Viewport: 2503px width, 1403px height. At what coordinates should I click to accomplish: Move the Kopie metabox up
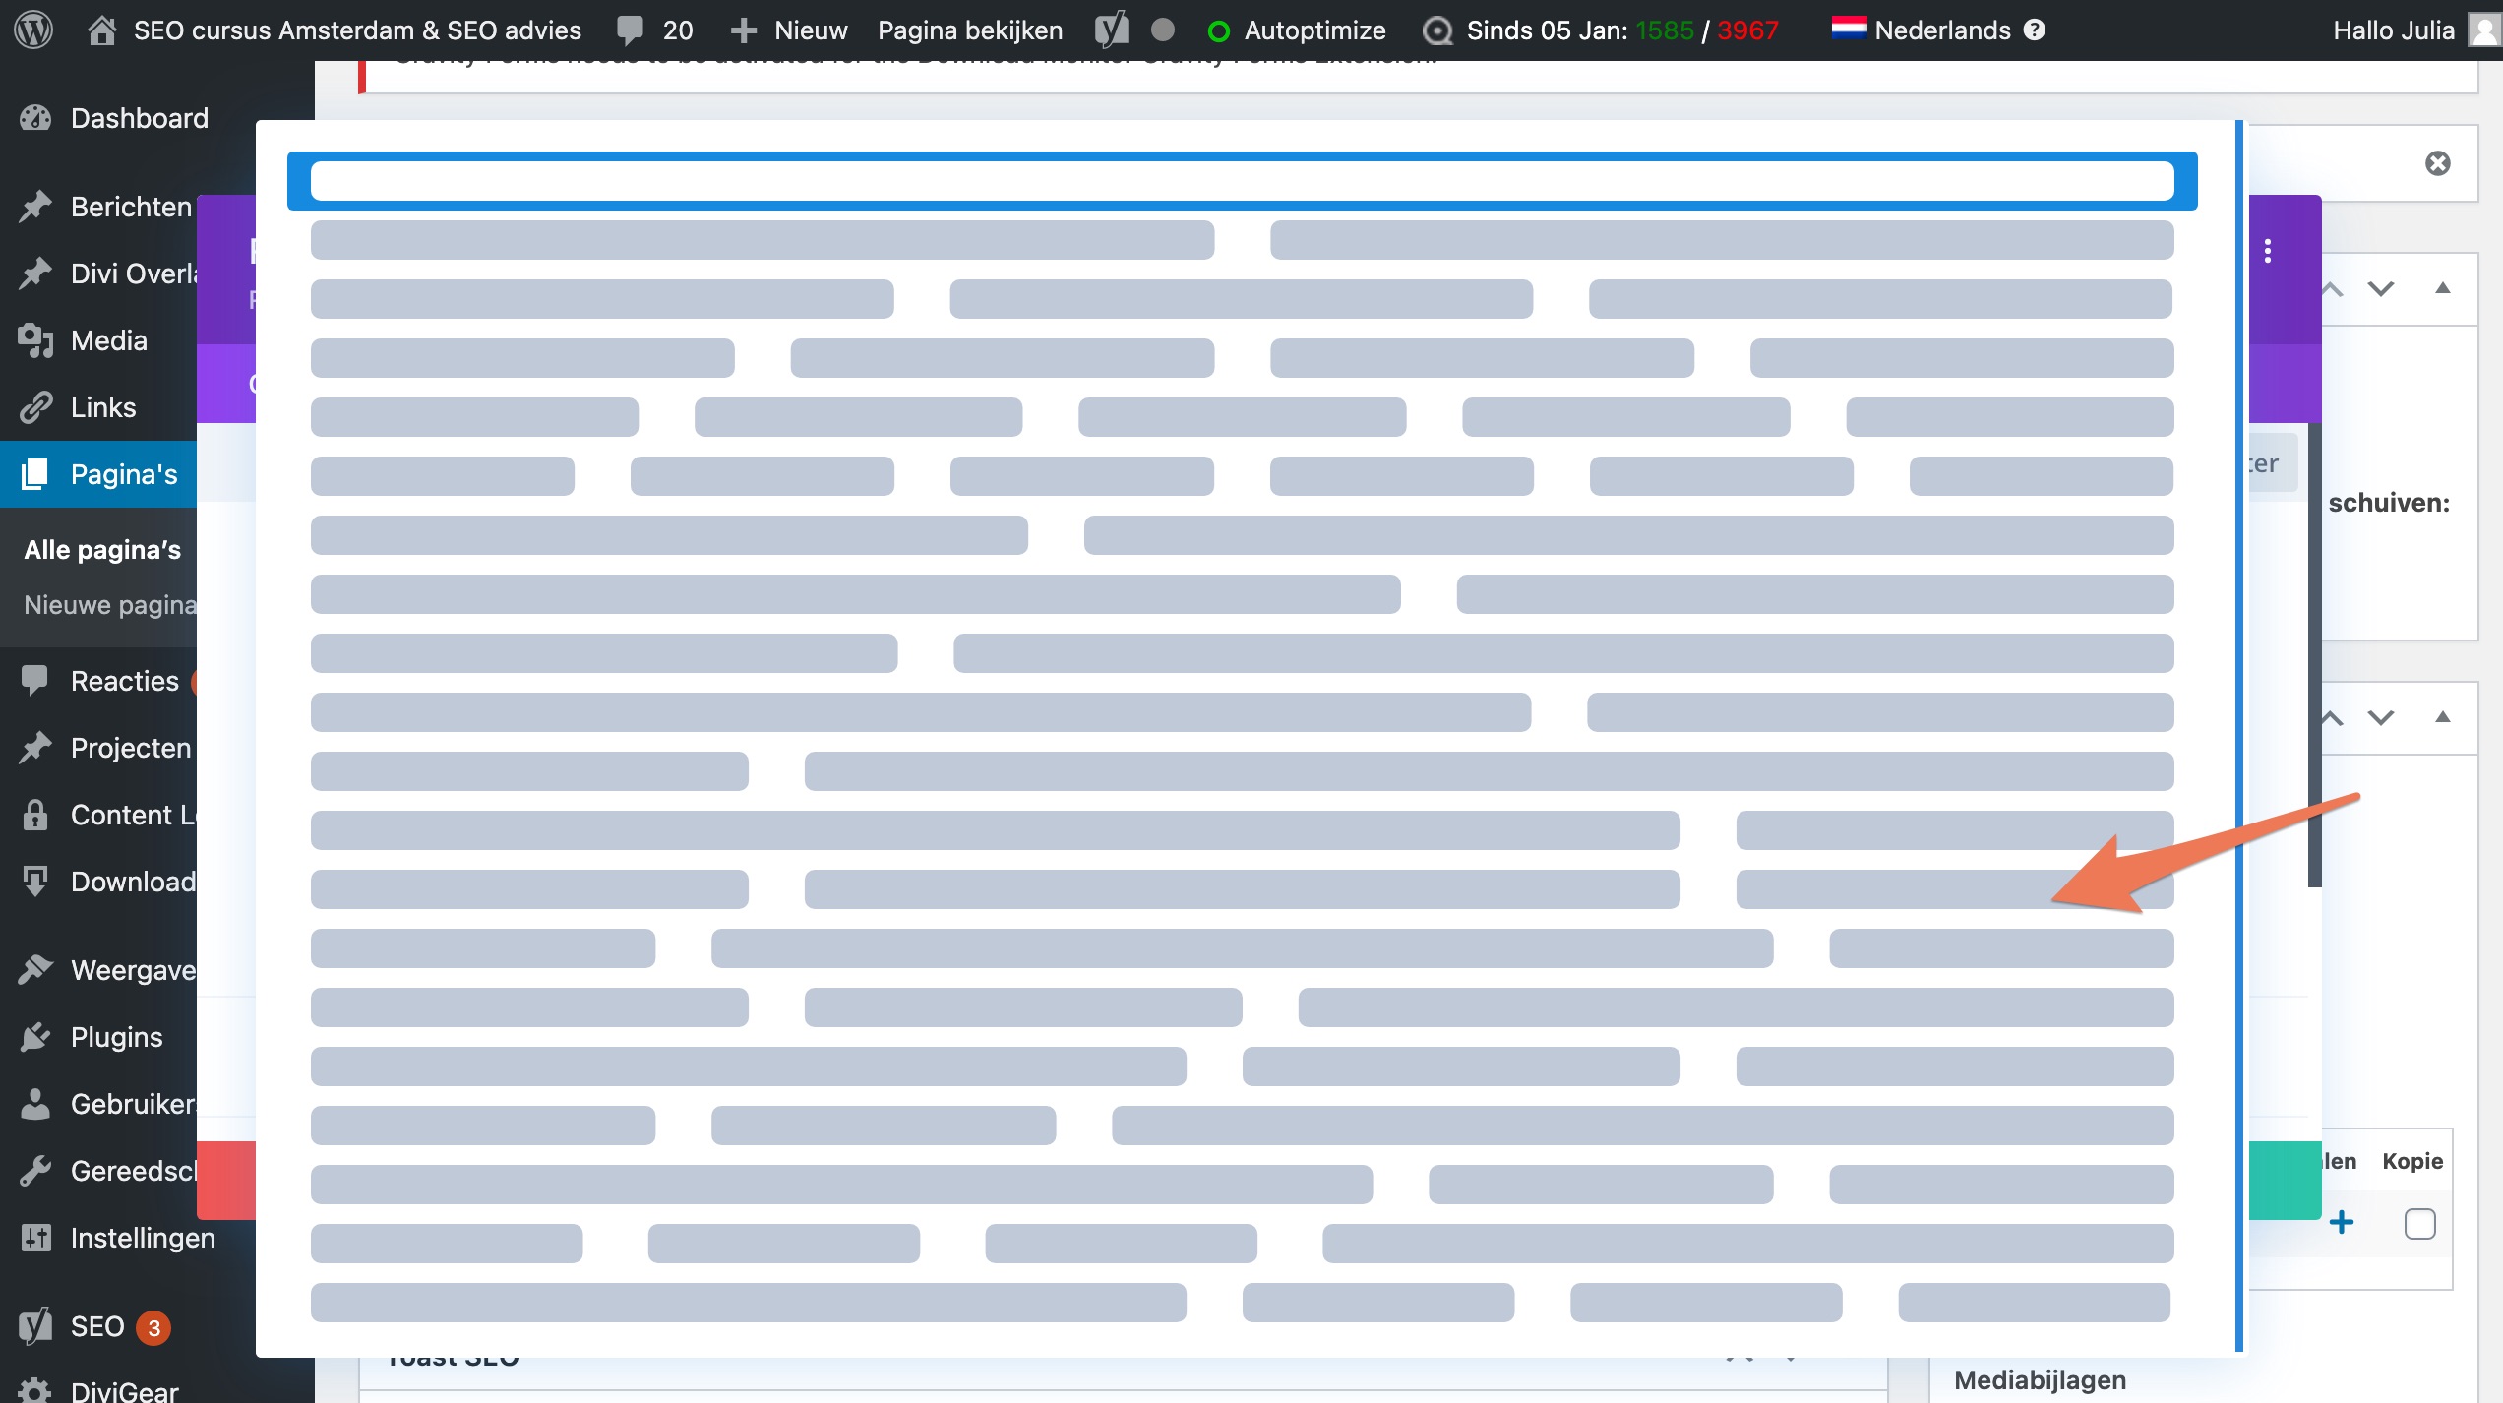pyautogui.click(x=2332, y=717)
